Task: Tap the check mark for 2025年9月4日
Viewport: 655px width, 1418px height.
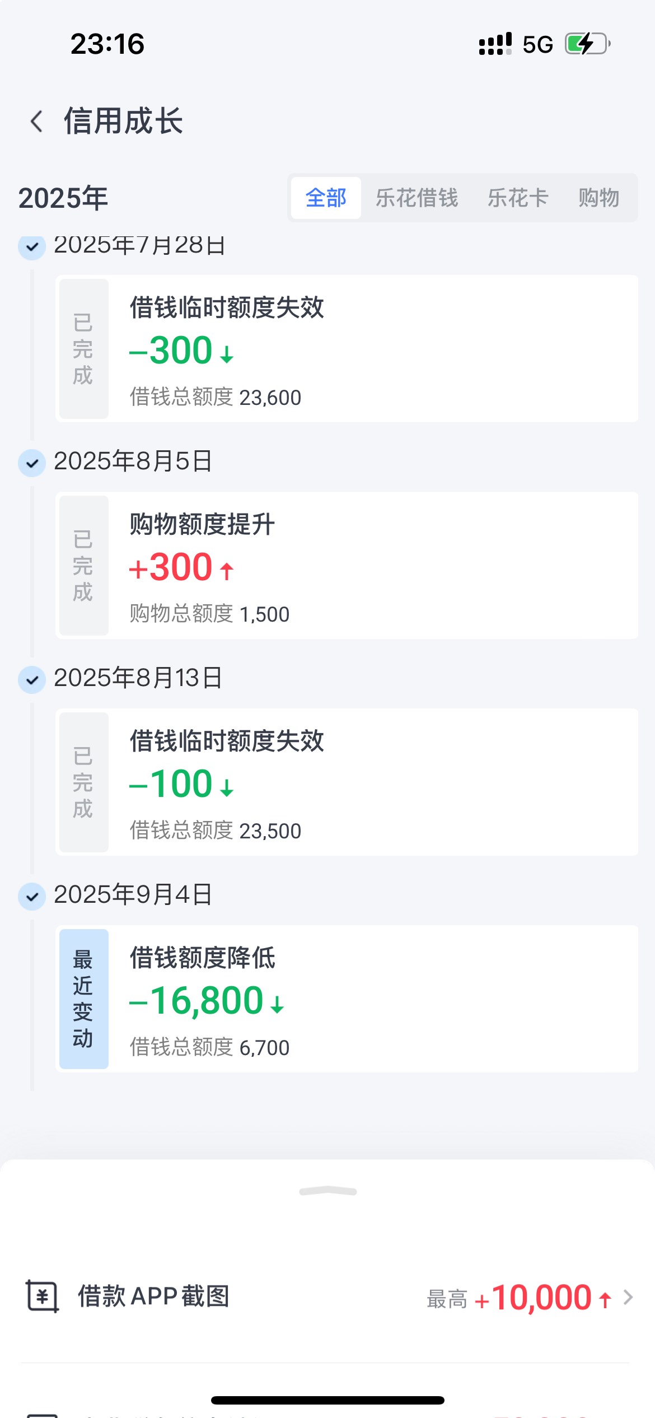Action: coord(32,897)
